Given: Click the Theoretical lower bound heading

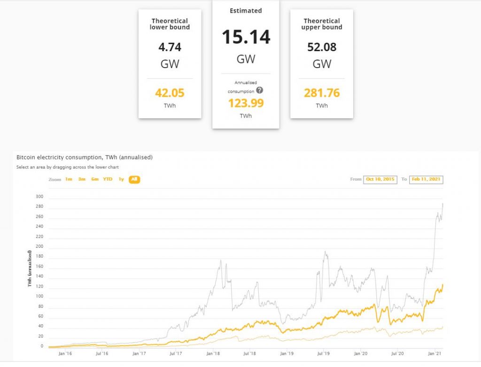Looking at the screenshot, I should (170, 24).
